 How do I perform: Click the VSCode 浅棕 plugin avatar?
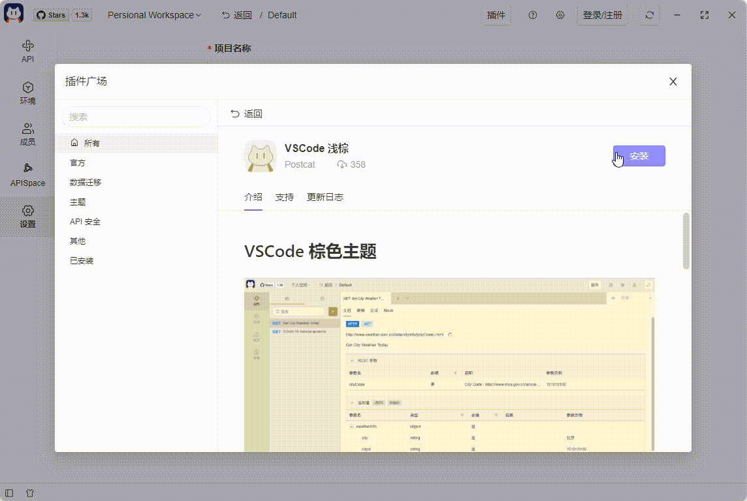click(x=260, y=156)
